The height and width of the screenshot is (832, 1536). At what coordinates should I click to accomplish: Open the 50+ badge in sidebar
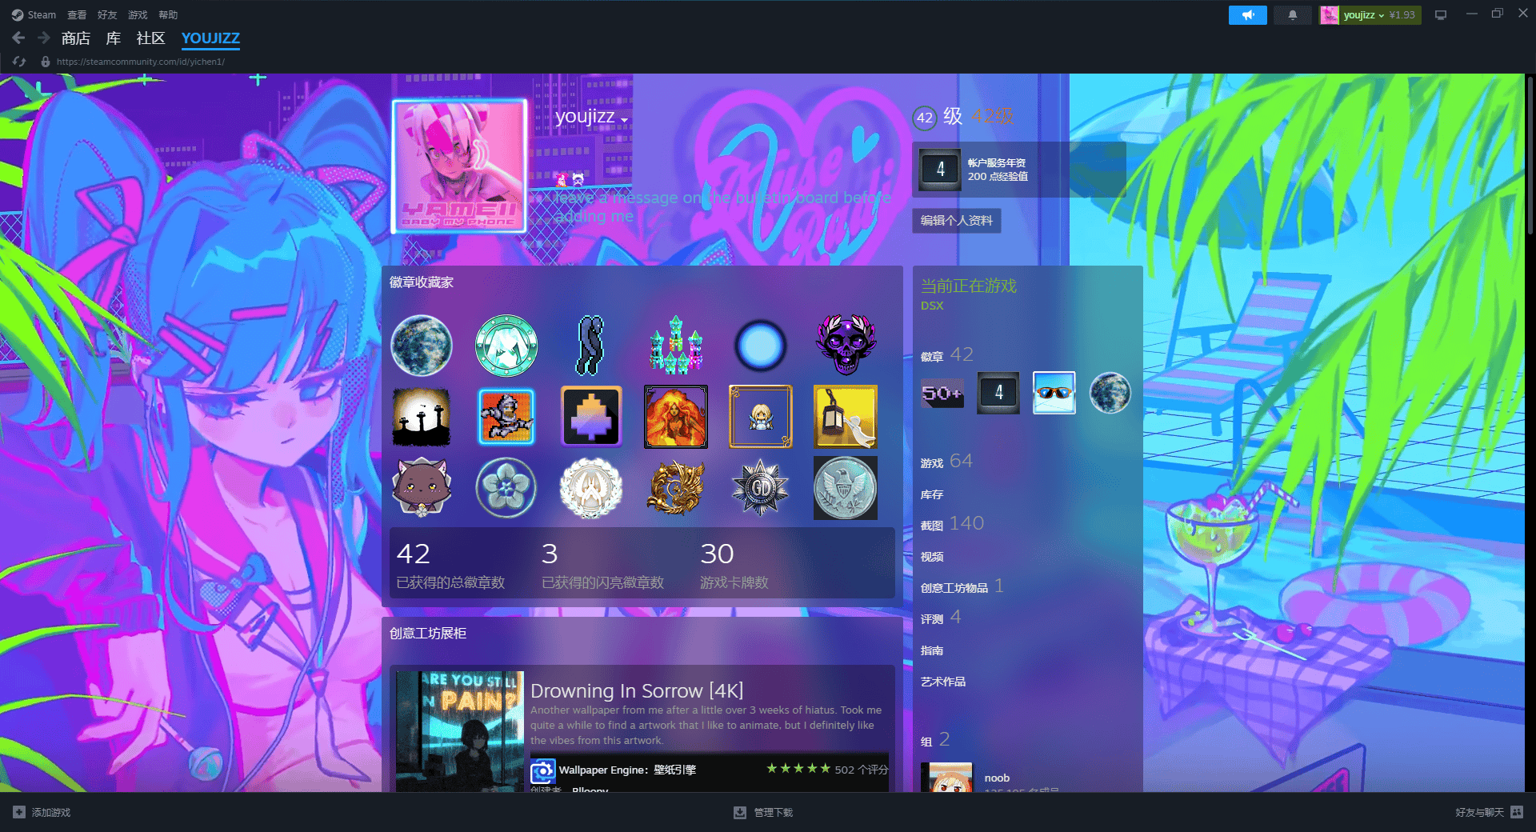pos(942,393)
